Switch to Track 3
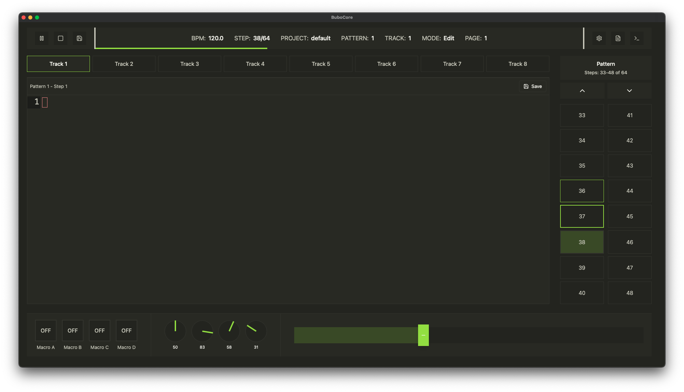Screen dimensions: 684x392 [x=189, y=63]
